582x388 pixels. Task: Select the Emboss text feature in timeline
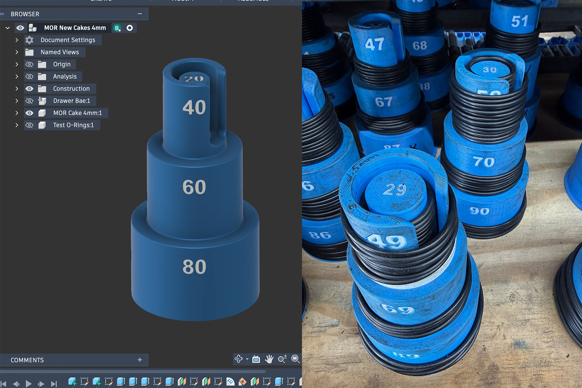click(x=230, y=382)
